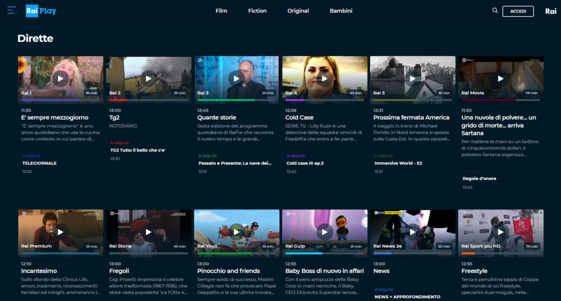Screen dimensions: 561x301
Task: Click the Rai Yoyo channel label
Action: (207, 246)
